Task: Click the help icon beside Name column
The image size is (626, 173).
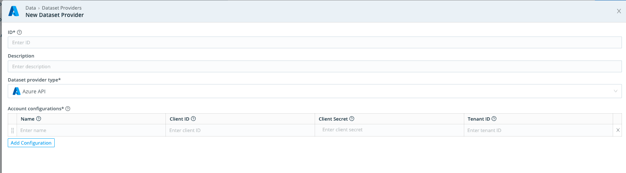Action: [x=39, y=119]
